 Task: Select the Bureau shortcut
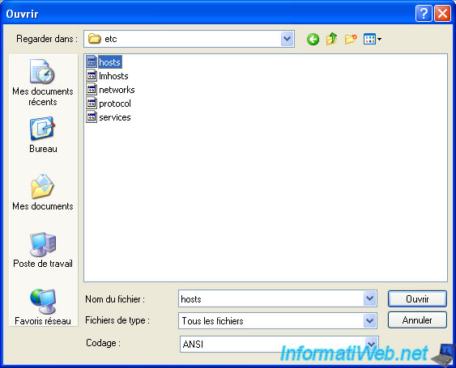tap(43, 135)
